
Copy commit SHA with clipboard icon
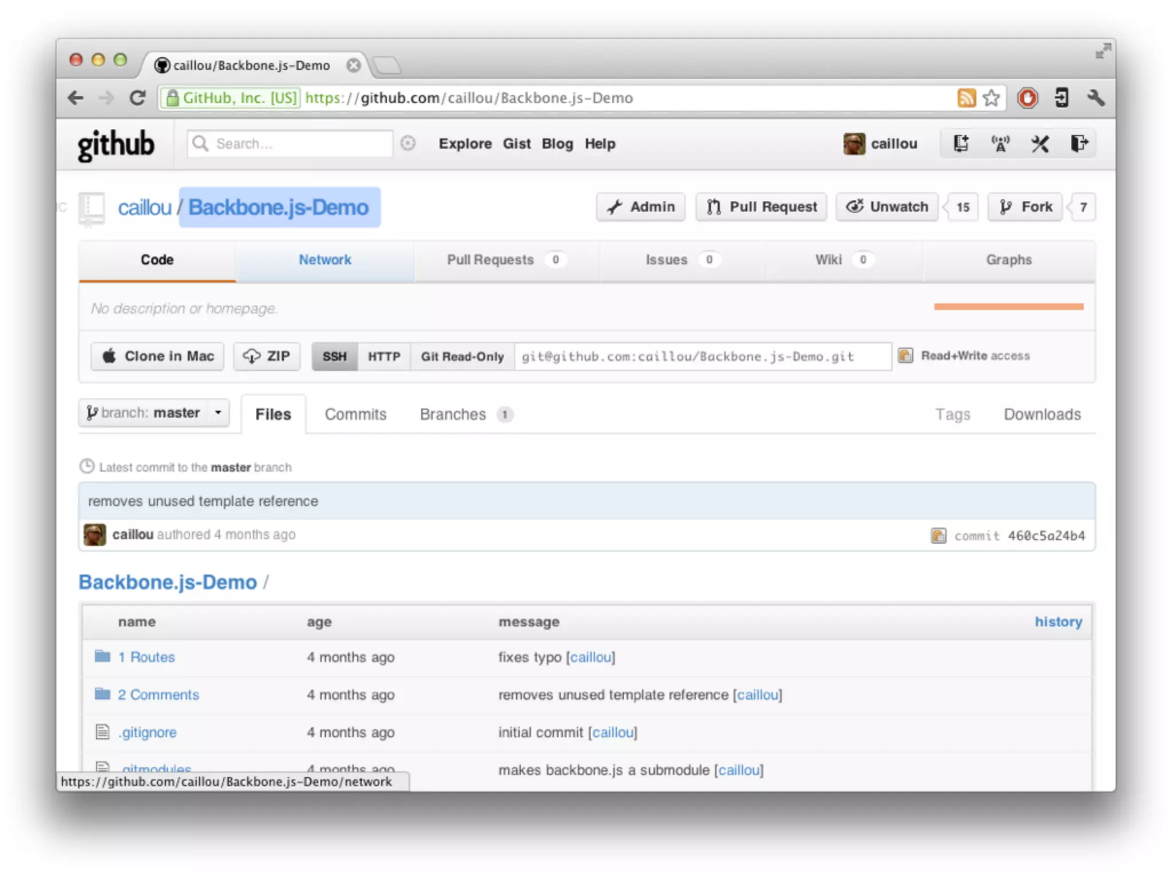[x=938, y=536]
